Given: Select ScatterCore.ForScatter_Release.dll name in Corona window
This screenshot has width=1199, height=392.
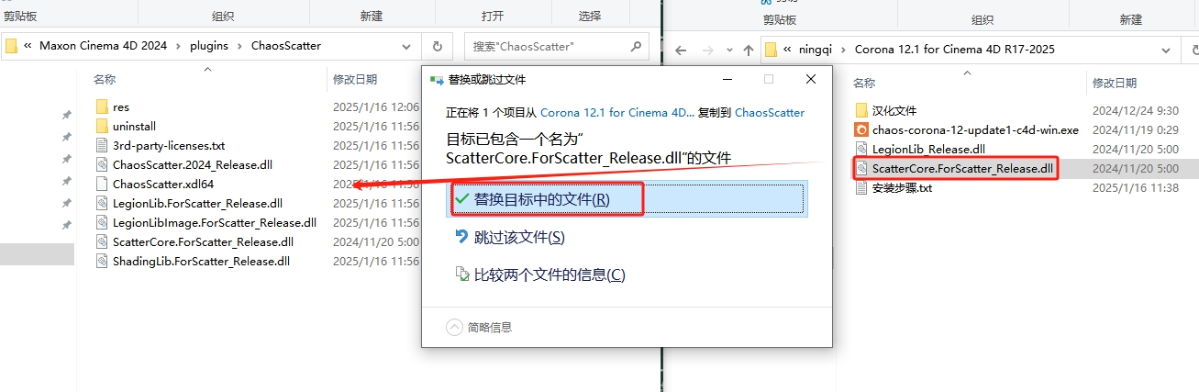Looking at the screenshot, I should click(x=963, y=169).
